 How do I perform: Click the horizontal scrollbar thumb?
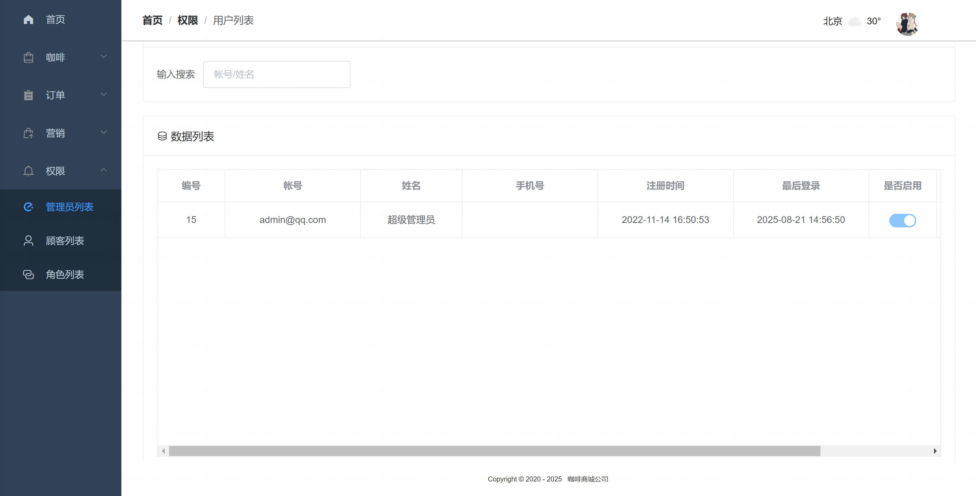(x=494, y=451)
